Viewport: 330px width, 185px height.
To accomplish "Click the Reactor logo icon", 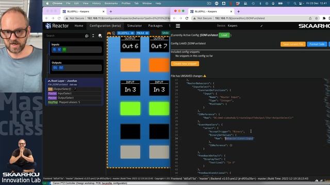I will point(48,26).
